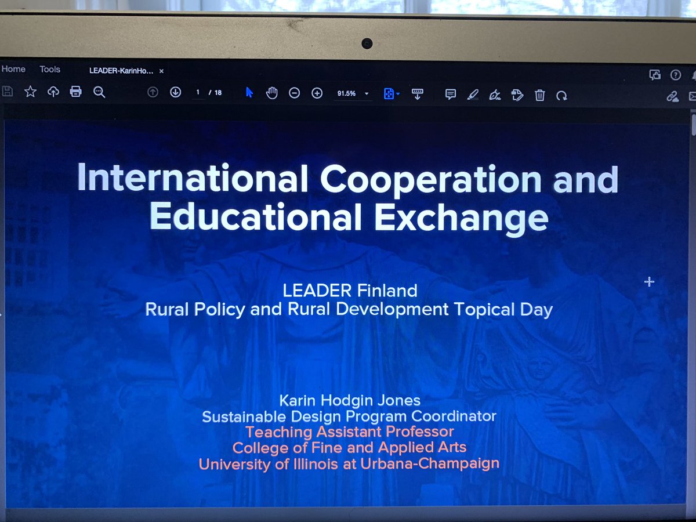Image resolution: width=696 pixels, height=522 pixels.
Task: Click the total page count '18'
Action: (218, 93)
